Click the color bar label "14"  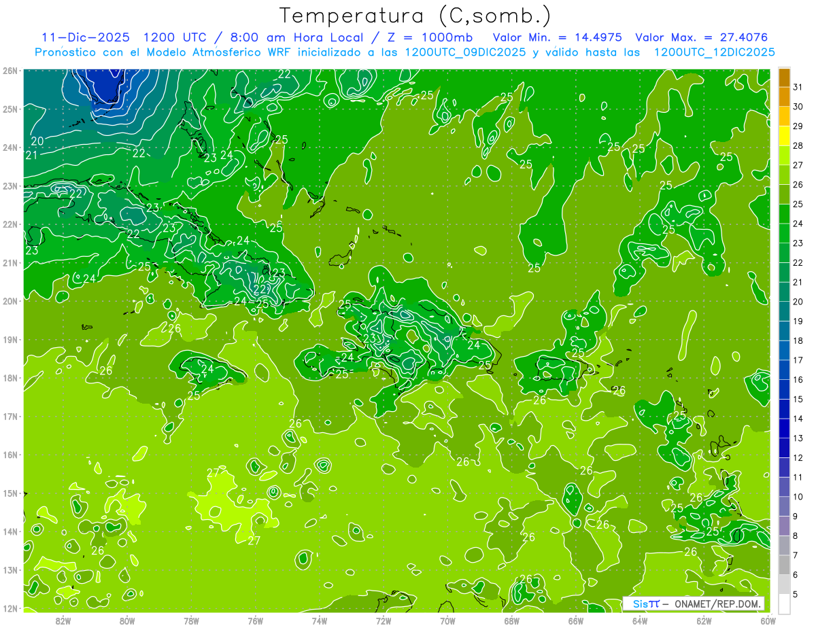pyautogui.click(x=798, y=419)
